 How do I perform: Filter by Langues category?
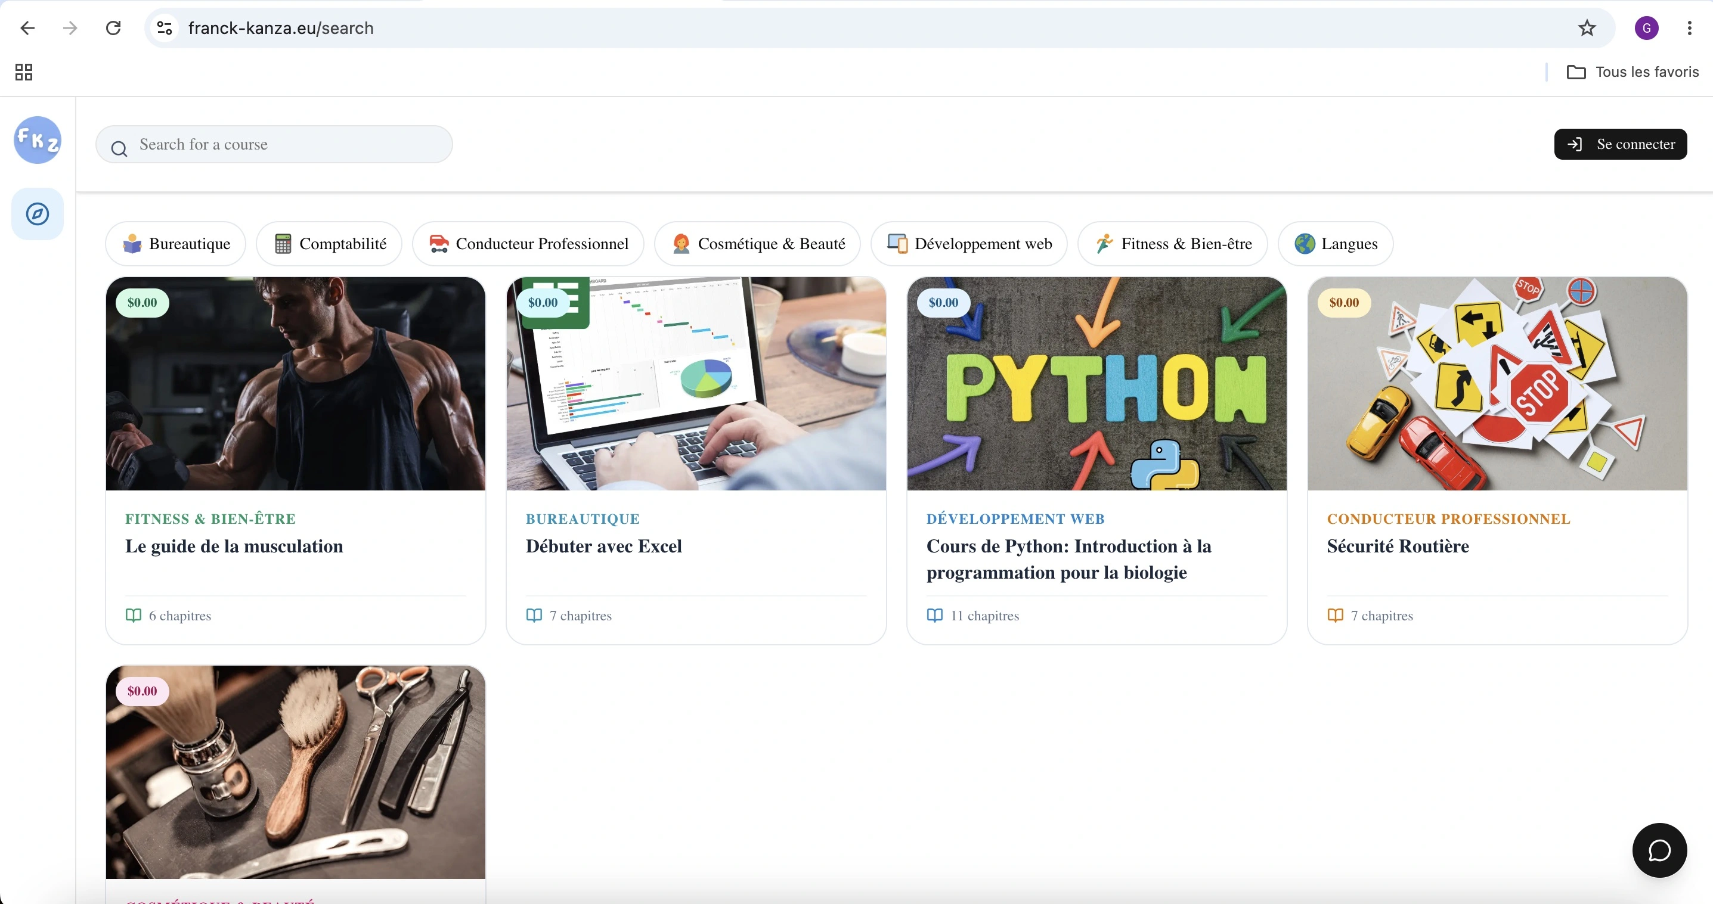[x=1336, y=244]
